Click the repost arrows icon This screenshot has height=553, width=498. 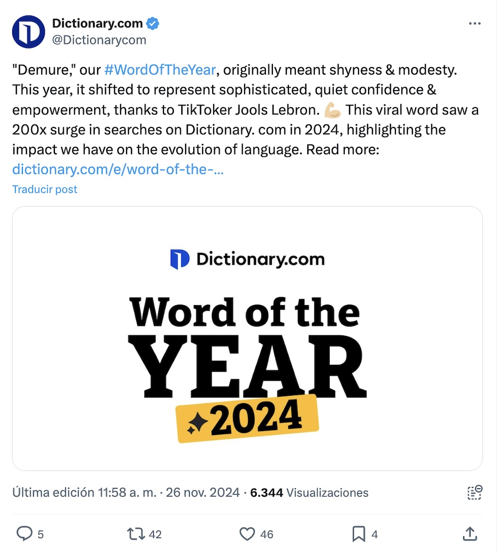tap(136, 534)
